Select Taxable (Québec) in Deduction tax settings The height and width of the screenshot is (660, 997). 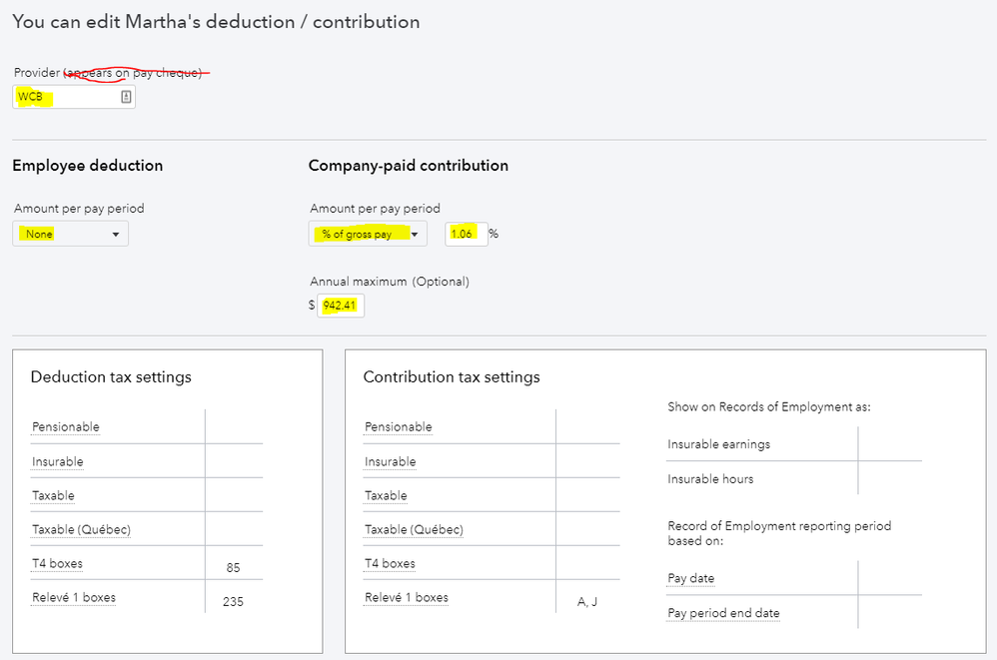pyautogui.click(x=81, y=530)
